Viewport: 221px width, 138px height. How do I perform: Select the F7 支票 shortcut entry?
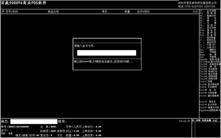pyautogui.click(x=208, y=23)
